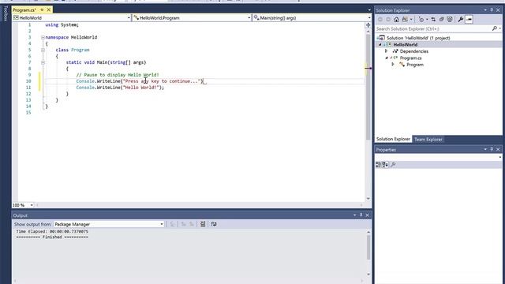Screen dimensions: 505x284
Task: Collapse the Program.cs tree node
Action: point(387,58)
